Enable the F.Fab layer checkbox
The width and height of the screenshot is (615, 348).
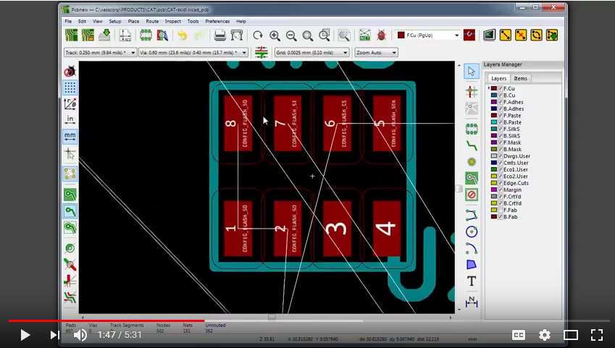coord(500,210)
